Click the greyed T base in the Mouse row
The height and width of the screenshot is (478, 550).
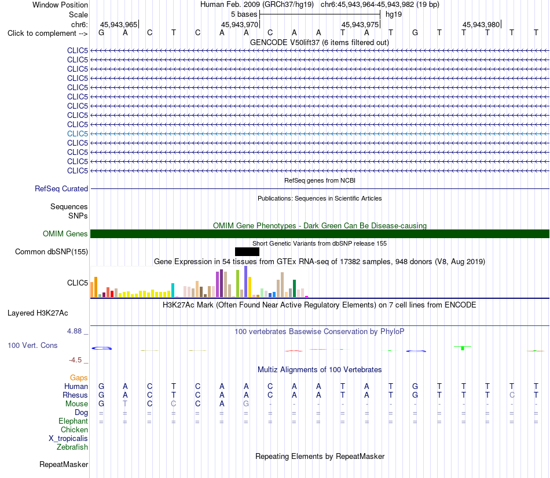125,404
